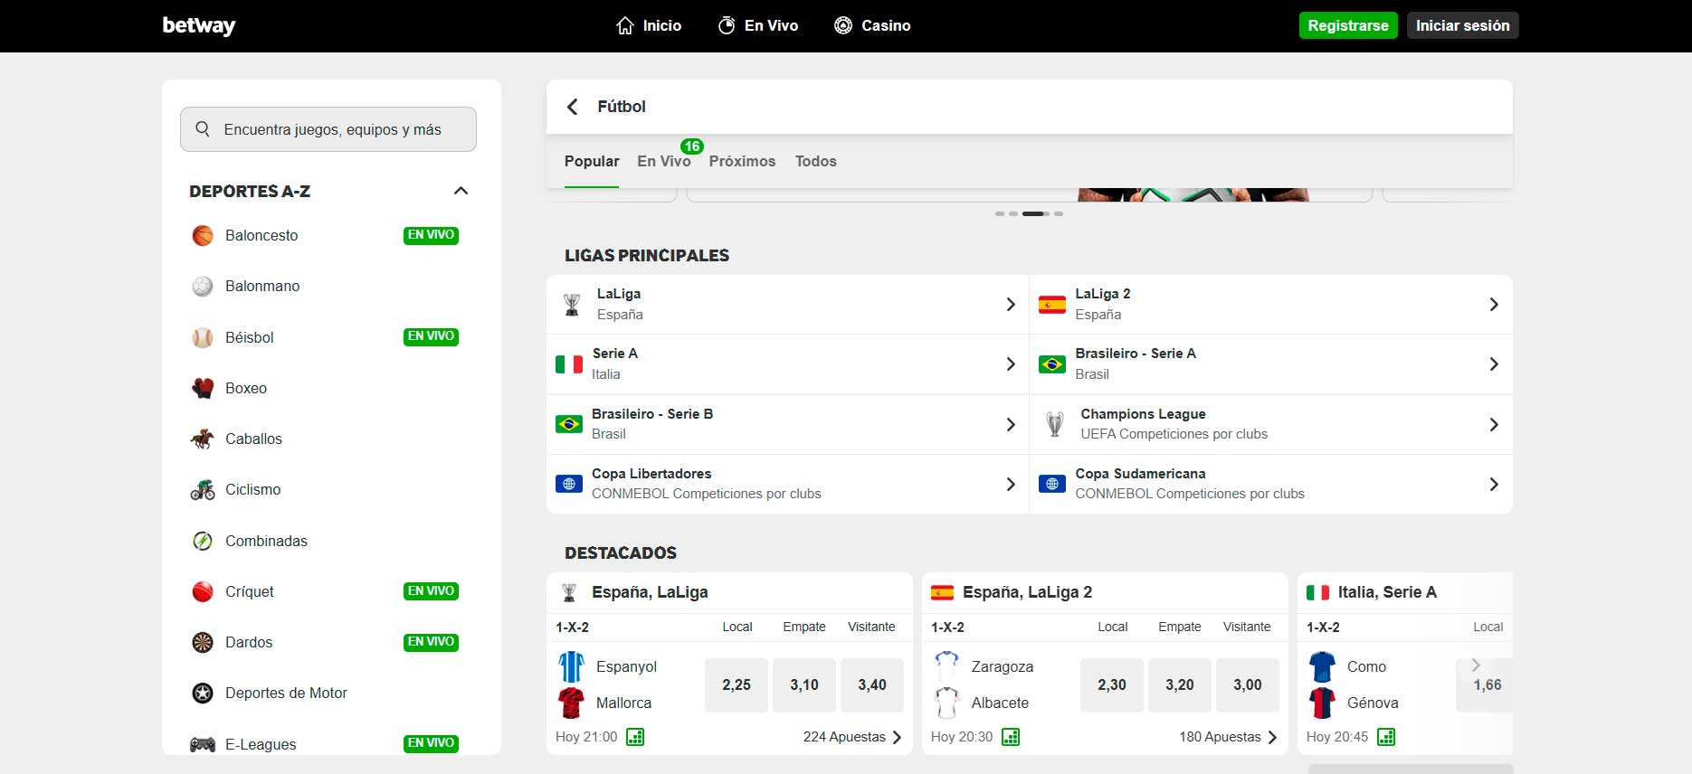Screen dimensions: 1692x774
Task: Bet on Espanyol-Mallorca draw odds 3,10
Action: [x=804, y=685]
